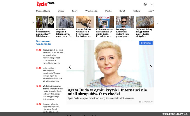Read 'Wybrani Polacy mogą dostać' headline
Viewport: 190px width, 116px height.
pos(144,33)
